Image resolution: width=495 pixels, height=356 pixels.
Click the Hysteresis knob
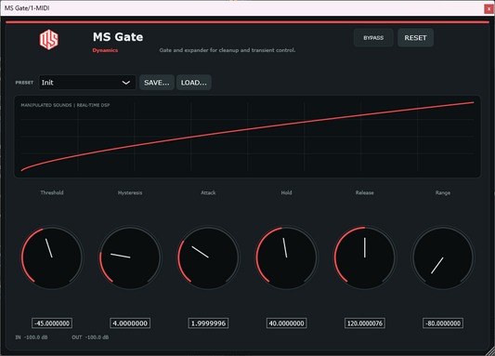pyautogui.click(x=130, y=257)
